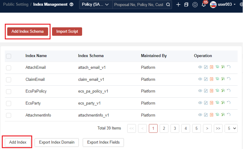Tick the checkbox for the AttachEmail row
Image resolution: width=243 pixels, height=149 pixels.
coord(9,68)
